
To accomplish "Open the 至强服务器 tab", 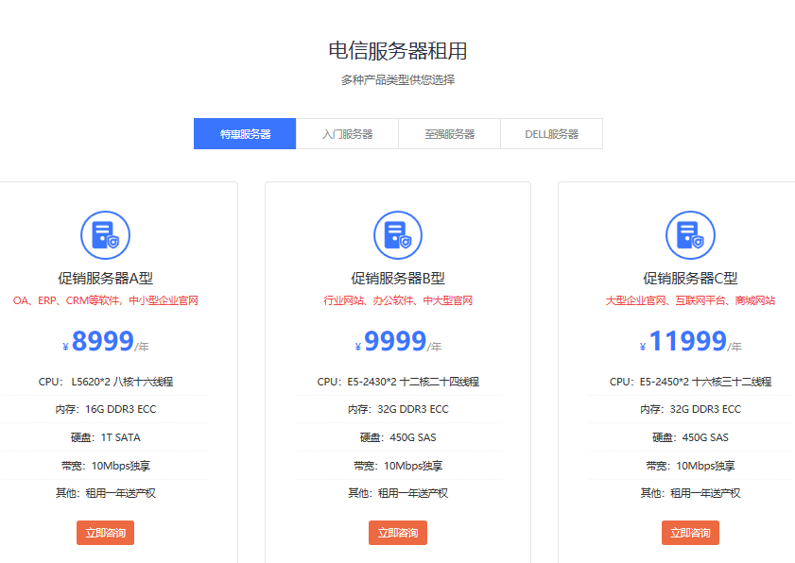I will tap(450, 134).
